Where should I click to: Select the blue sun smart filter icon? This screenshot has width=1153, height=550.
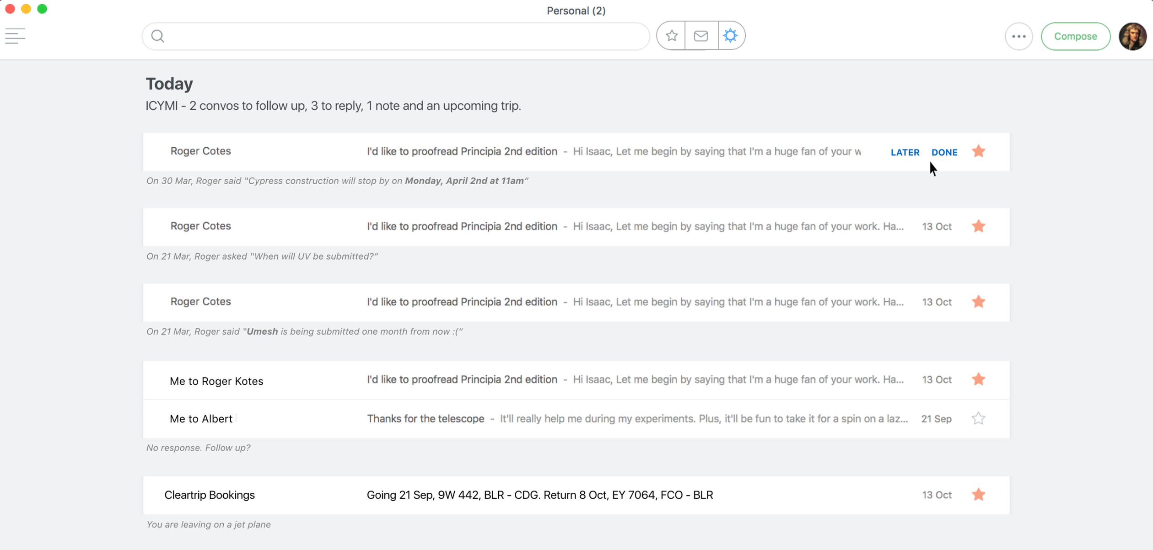(730, 36)
